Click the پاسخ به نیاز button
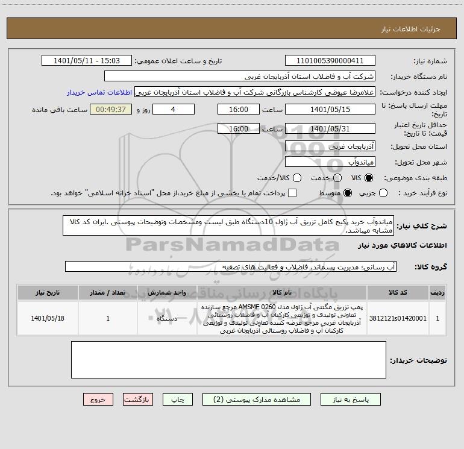 [x=350, y=400]
